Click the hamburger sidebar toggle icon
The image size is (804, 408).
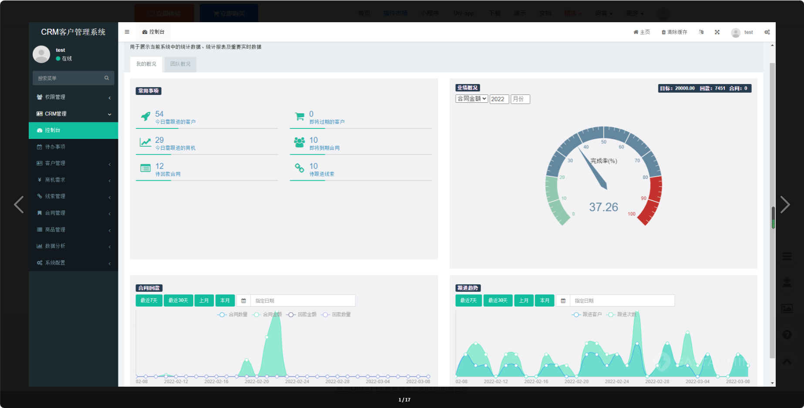coord(127,32)
